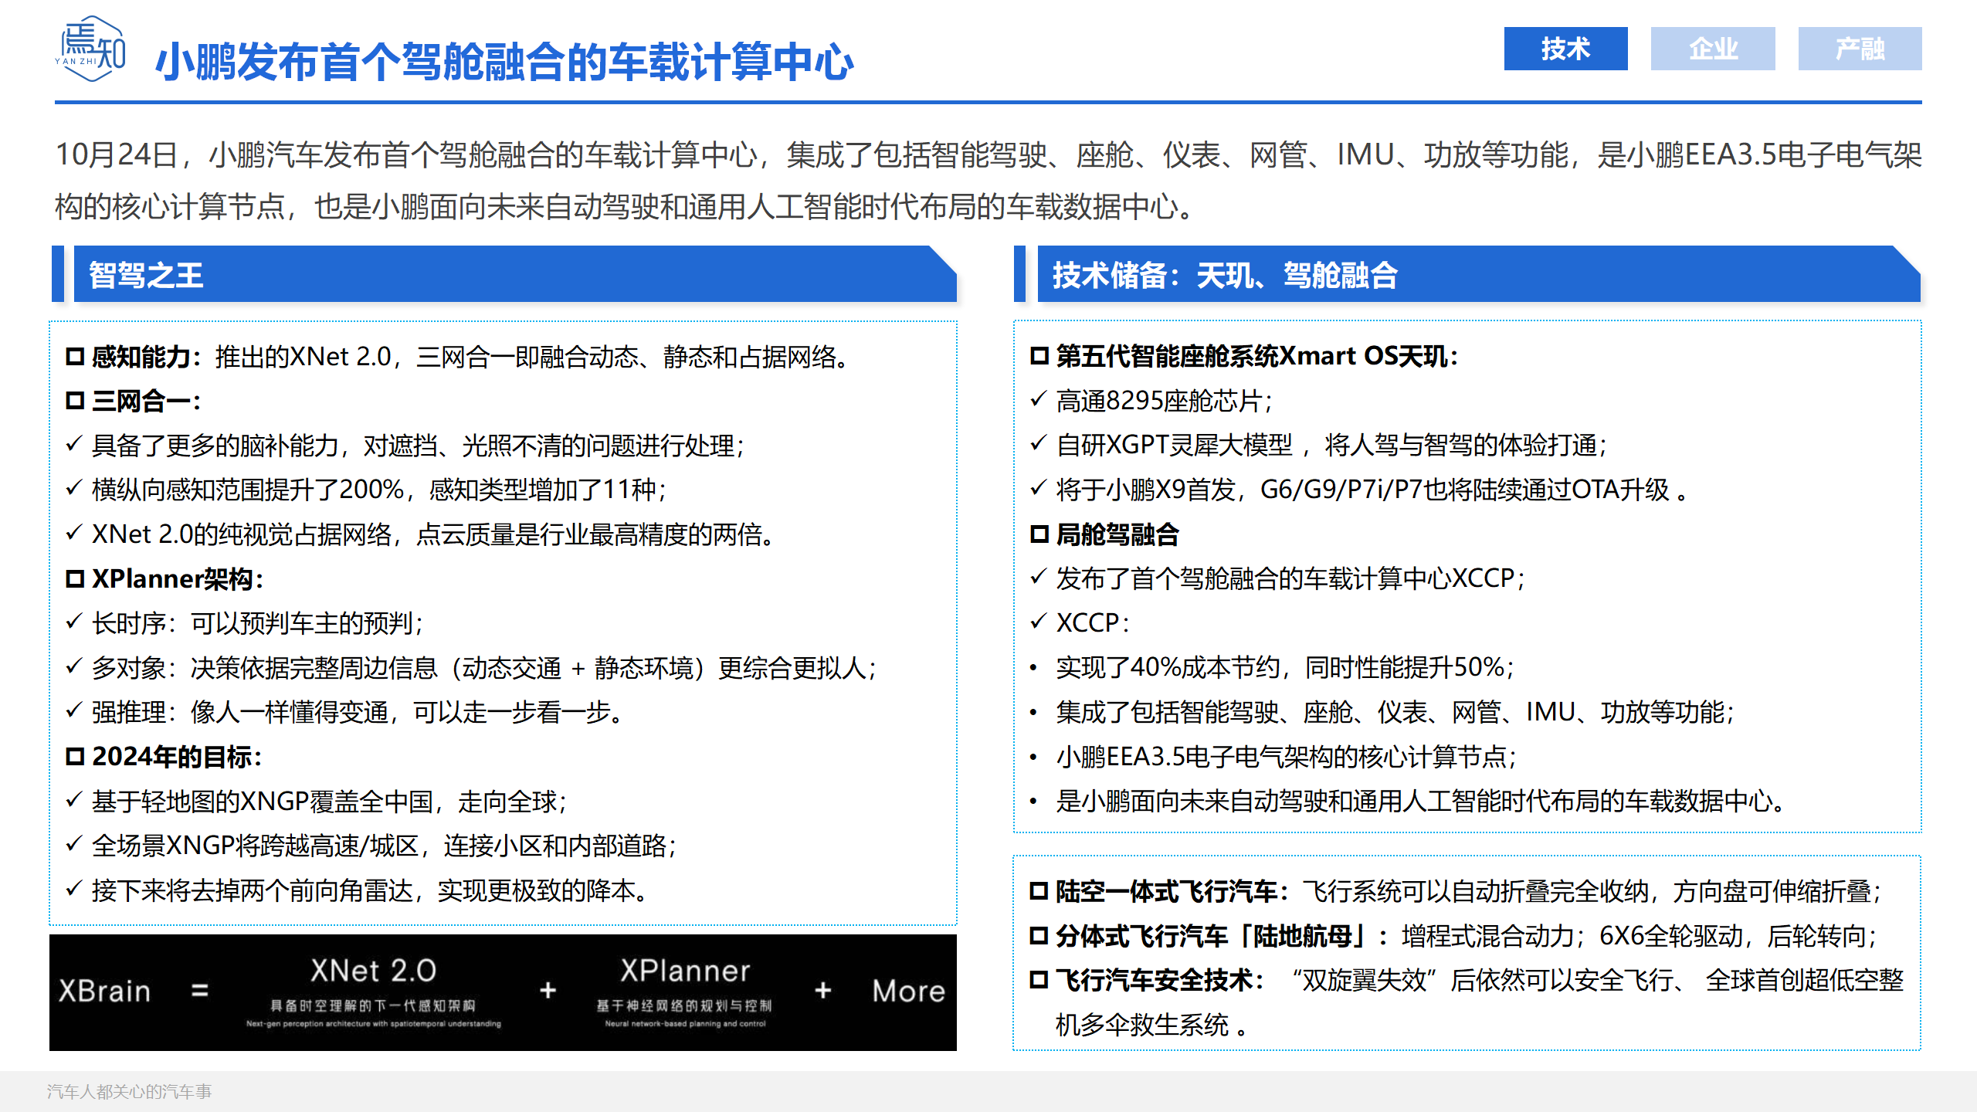
Task: Click the square bullet beside 第五代智能座舱系统
Action: (1039, 356)
